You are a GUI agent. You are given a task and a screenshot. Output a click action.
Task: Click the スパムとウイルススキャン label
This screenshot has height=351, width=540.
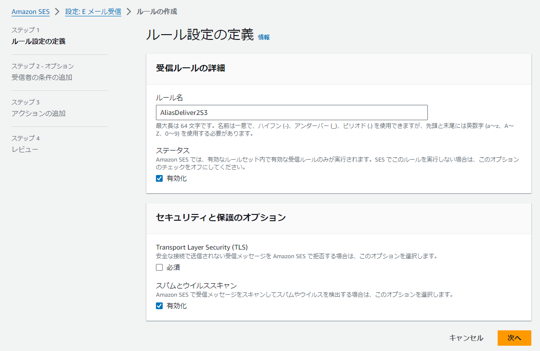point(196,286)
